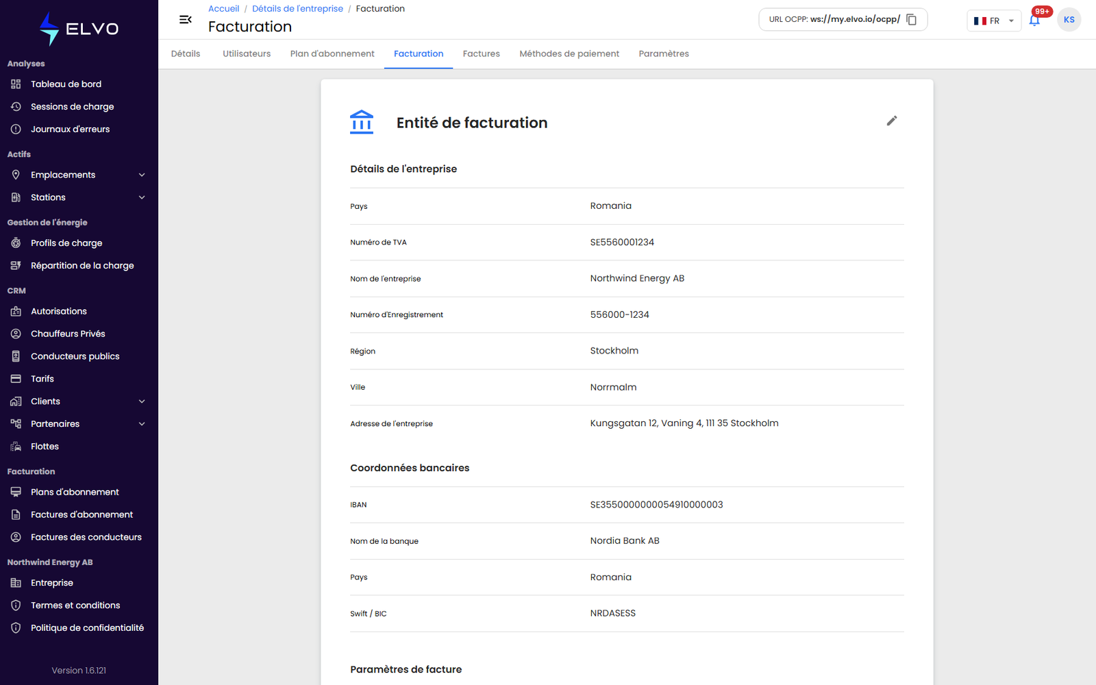
Task: Click the KS user avatar
Action: pyautogui.click(x=1069, y=20)
